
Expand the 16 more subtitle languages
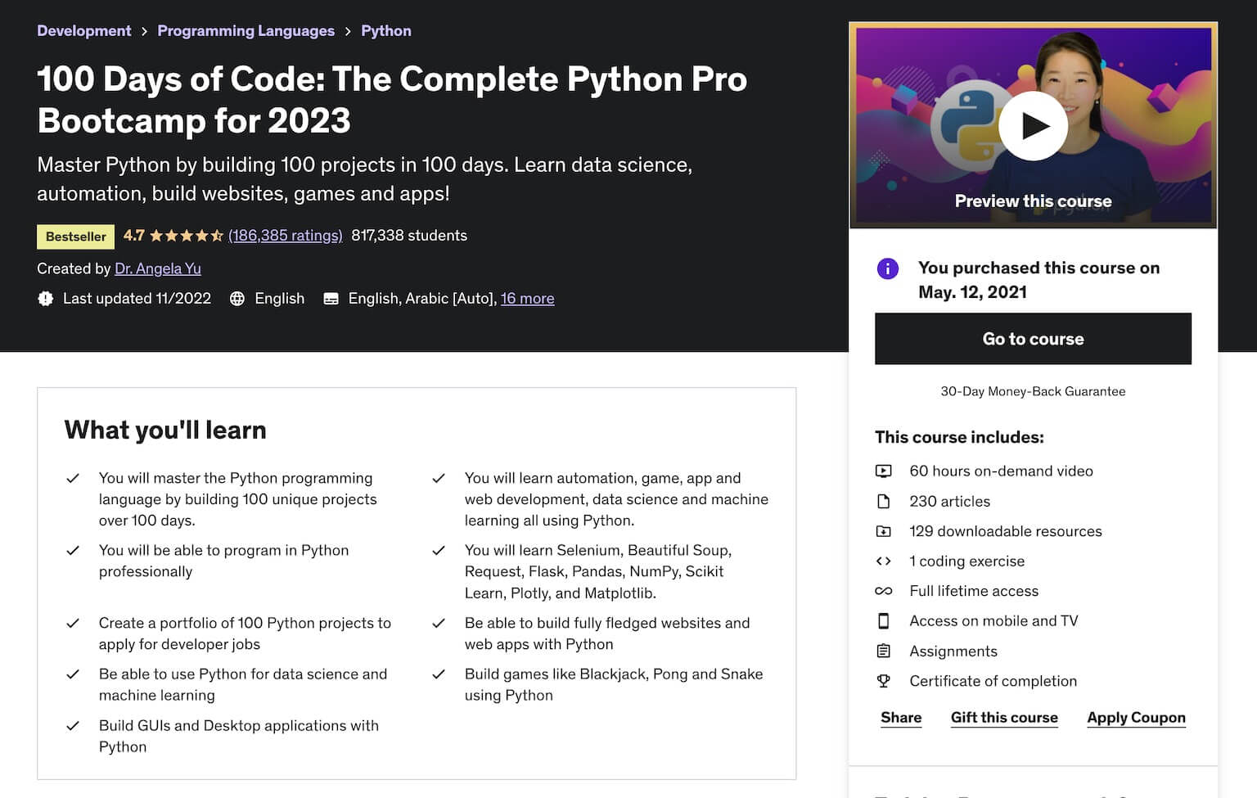(x=527, y=298)
